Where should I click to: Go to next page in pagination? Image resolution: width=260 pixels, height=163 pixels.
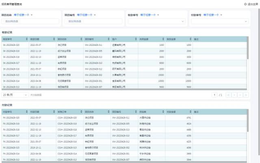tap(240, 95)
